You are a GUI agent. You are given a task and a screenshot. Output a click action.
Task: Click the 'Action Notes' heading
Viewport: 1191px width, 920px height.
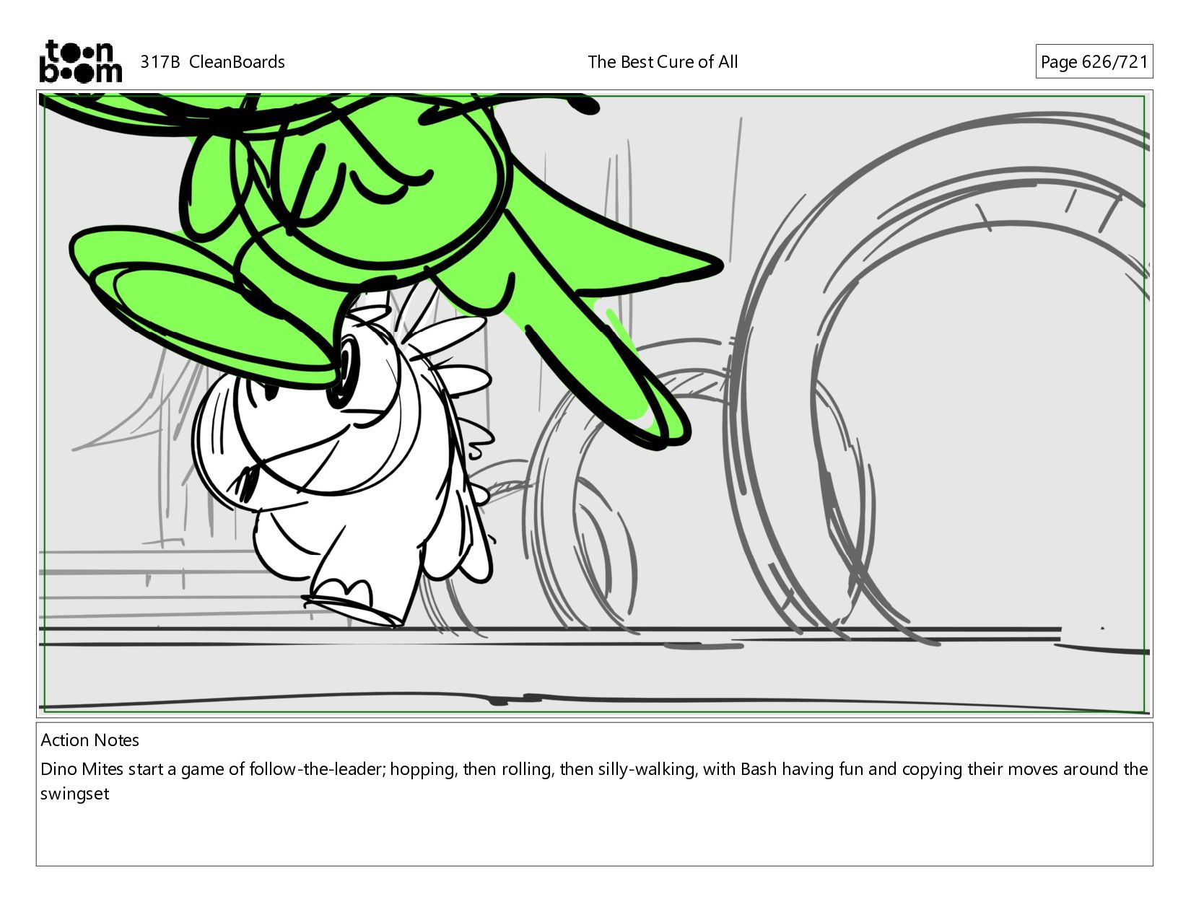coord(90,740)
